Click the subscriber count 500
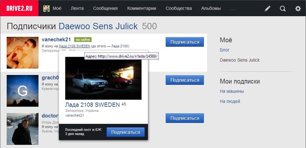Screen dimensions: 306x148 tap(149, 26)
